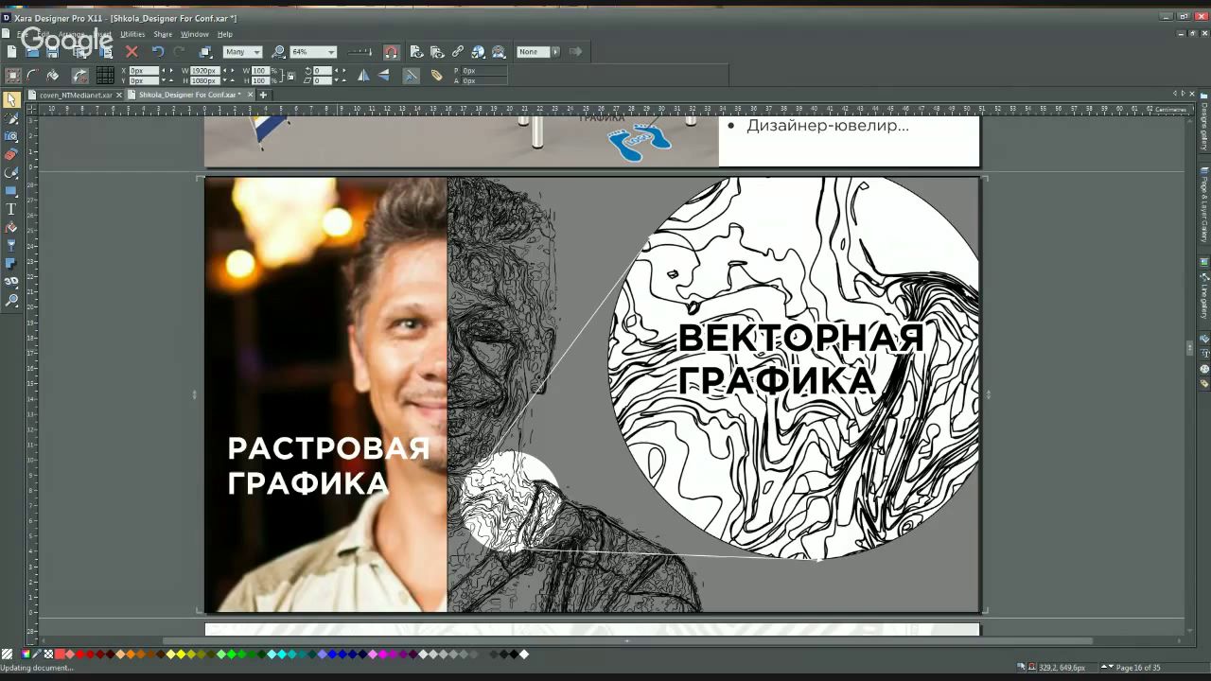Image resolution: width=1211 pixels, height=681 pixels.
Task: Pick the white diamond swatch at palette end
Action: pos(524,654)
